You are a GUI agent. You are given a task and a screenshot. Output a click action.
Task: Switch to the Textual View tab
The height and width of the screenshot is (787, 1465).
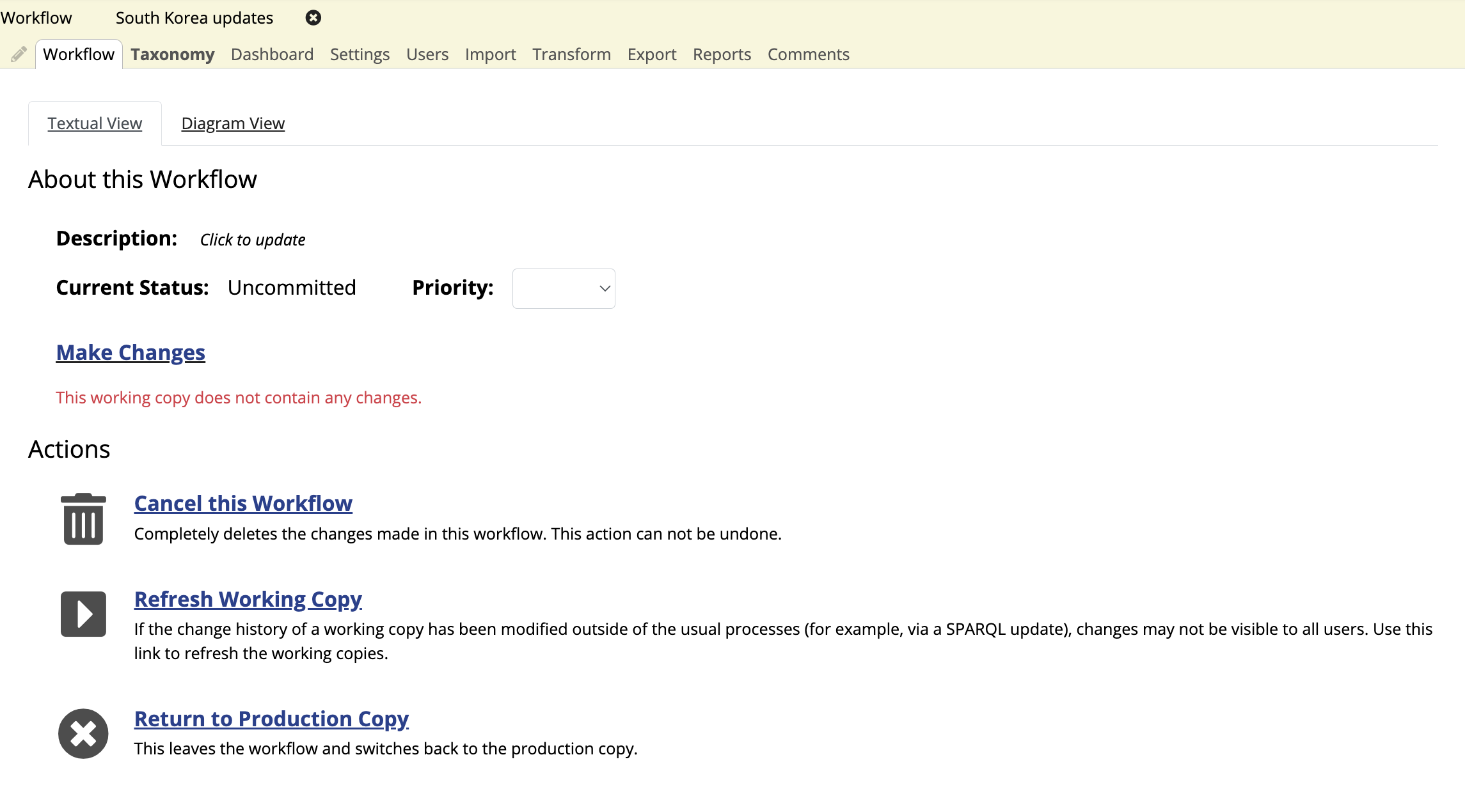94,122
